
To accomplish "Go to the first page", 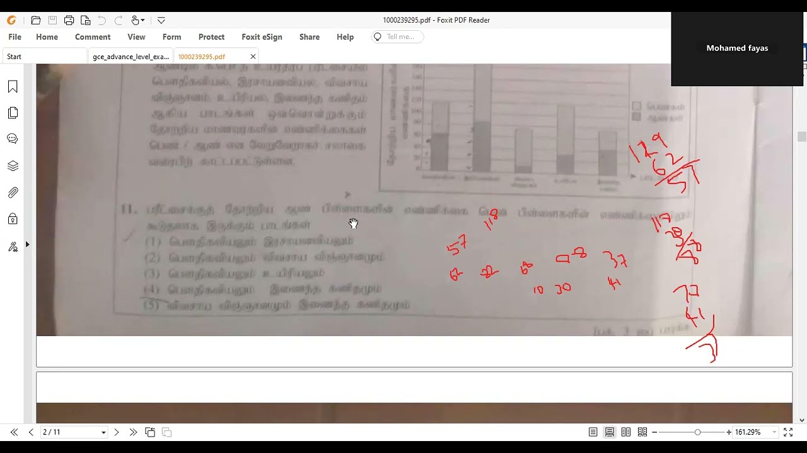I will coord(14,432).
